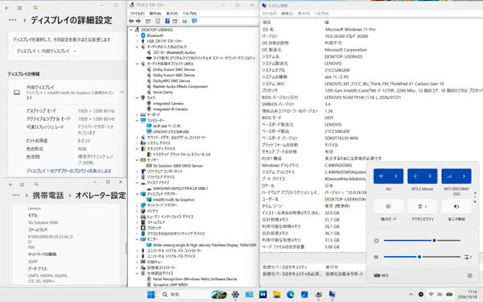Select the SAMSUNG MZVL21T0HCLR disk drive entry
The image size is (483, 302).
point(180,188)
